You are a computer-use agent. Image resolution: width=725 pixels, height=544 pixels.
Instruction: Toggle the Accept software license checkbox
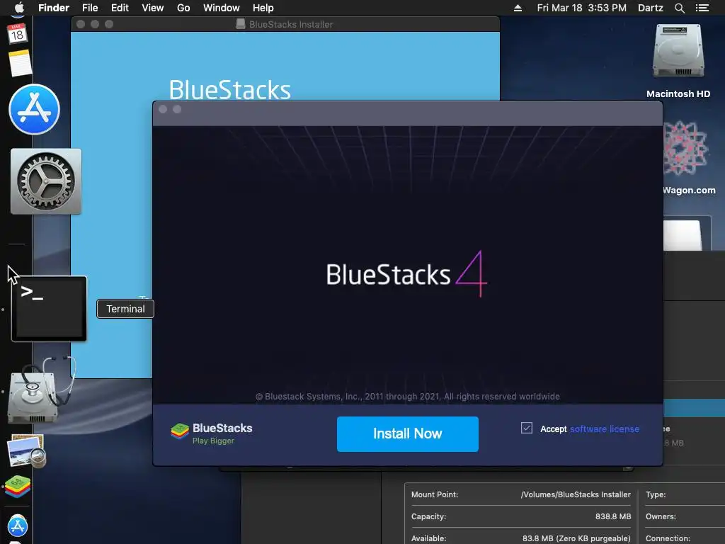point(527,428)
